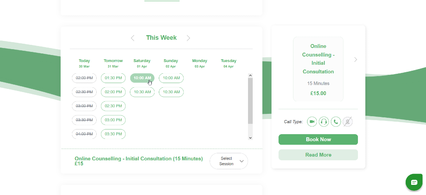Select Sunday 10:00 AM slot

coord(171,78)
